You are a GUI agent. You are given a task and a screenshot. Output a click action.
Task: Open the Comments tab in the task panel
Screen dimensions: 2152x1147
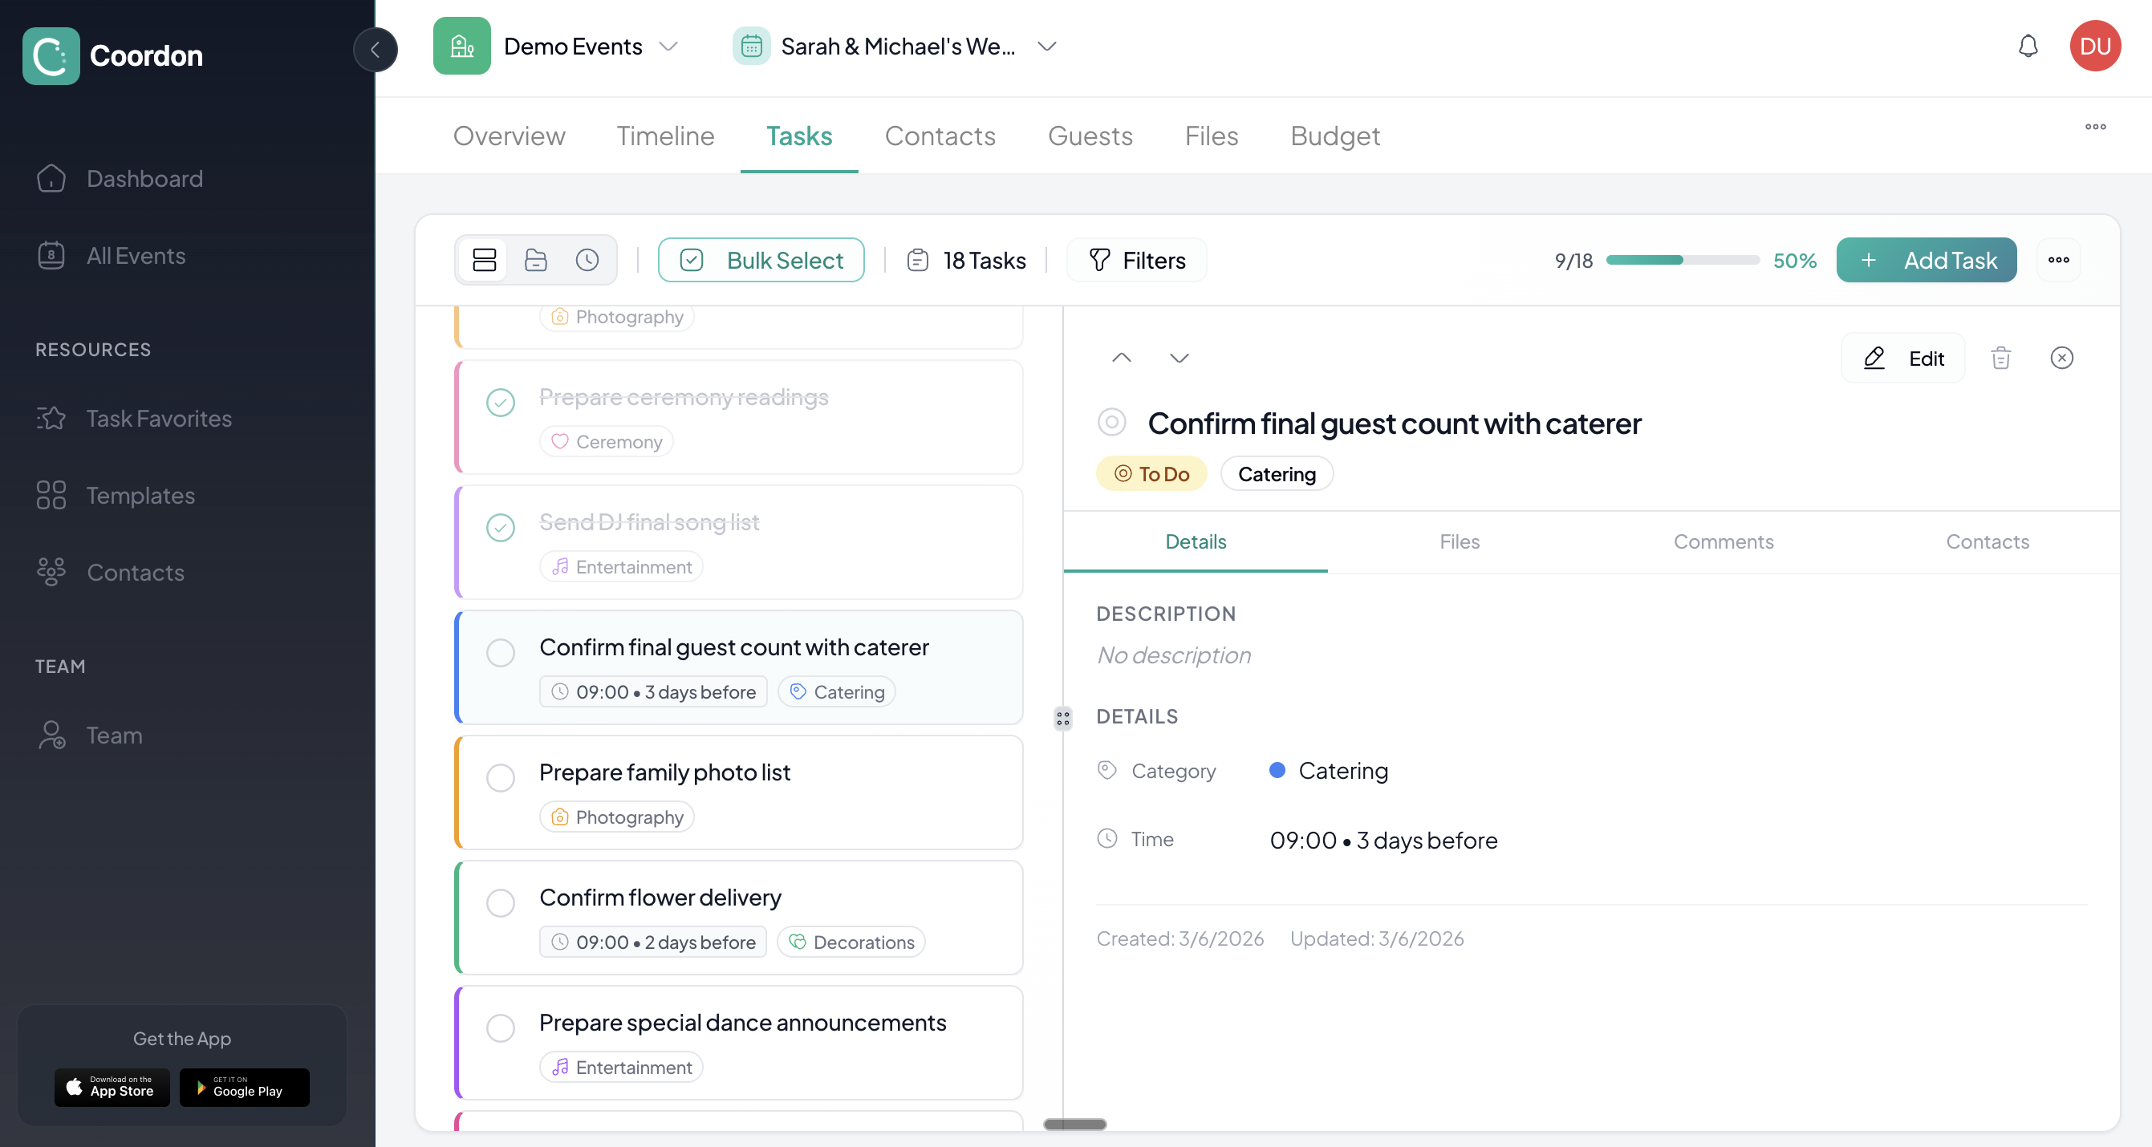(x=1723, y=541)
